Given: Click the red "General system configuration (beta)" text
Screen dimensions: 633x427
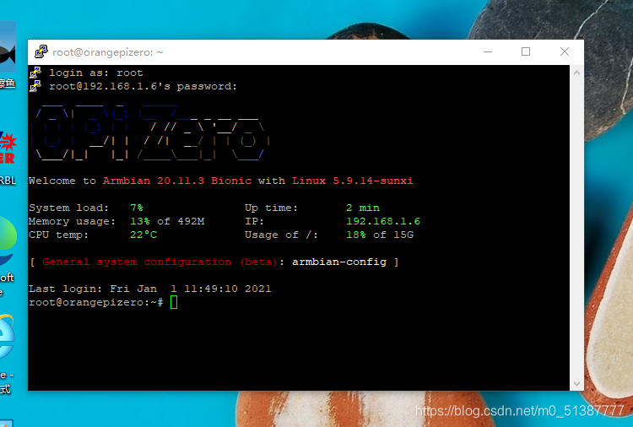Looking at the screenshot, I should [x=160, y=262].
